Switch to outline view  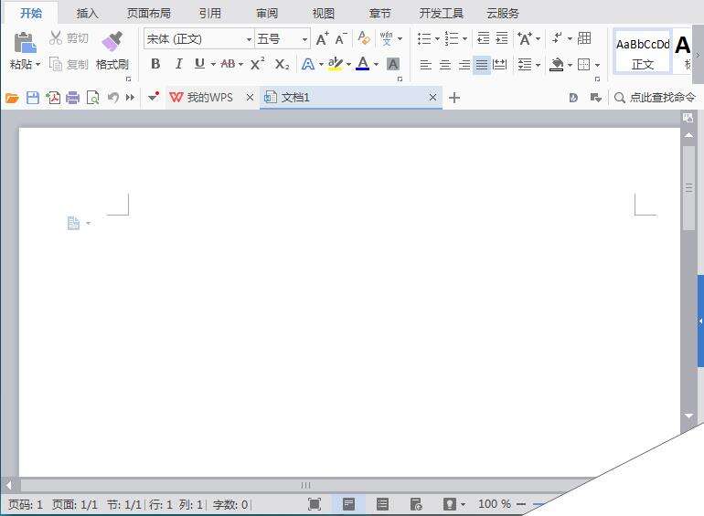(x=382, y=504)
